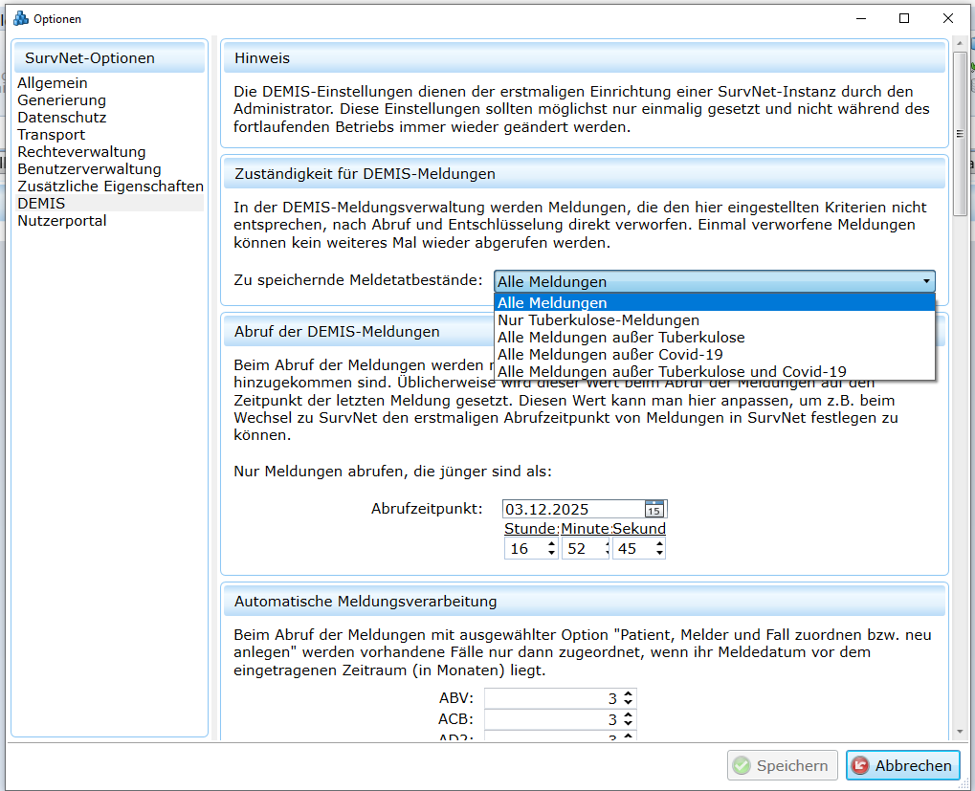Open the Allgemein options page
The width and height of the screenshot is (975, 791).
point(53,83)
